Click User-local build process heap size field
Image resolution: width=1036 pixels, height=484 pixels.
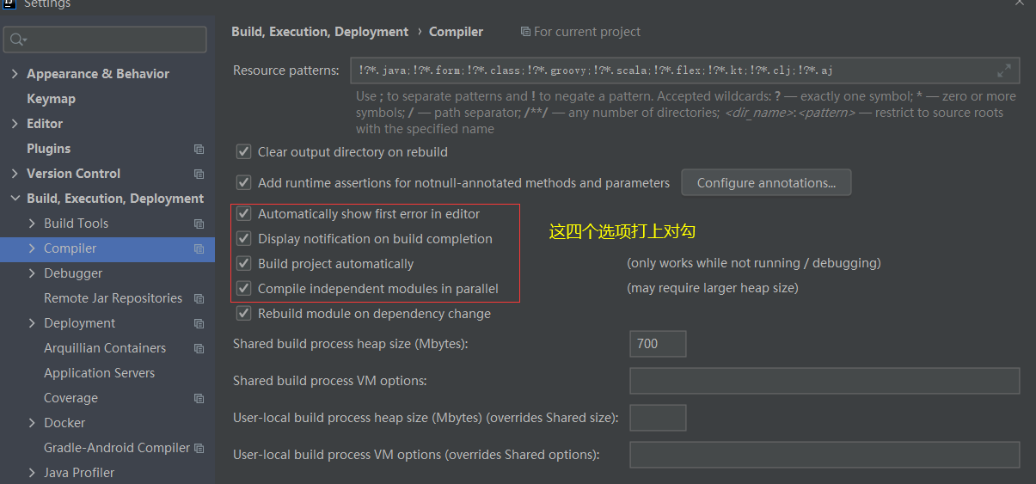click(658, 418)
